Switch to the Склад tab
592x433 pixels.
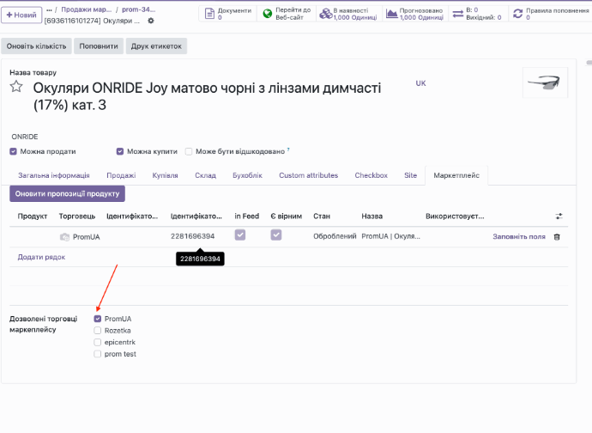pos(205,175)
